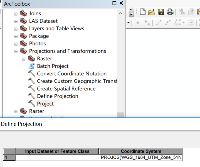Screen dimensions: 200x167
Task: Click the Joins toolbox icon
Action: (x=24, y=13)
